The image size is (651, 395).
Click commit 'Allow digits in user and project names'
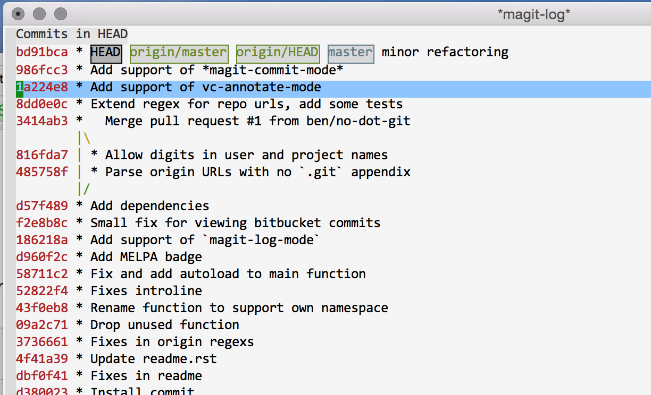(246, 155)
